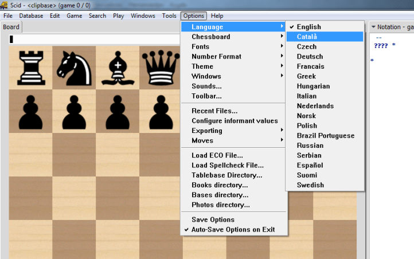Screen dimensions: 414x259
Task: Open the Notation panel dropdown arrow
Action: (x=373, y=27)
